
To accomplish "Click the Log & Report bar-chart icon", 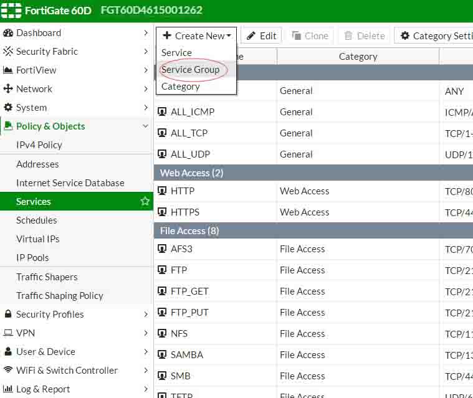I will tap(8, 389).
